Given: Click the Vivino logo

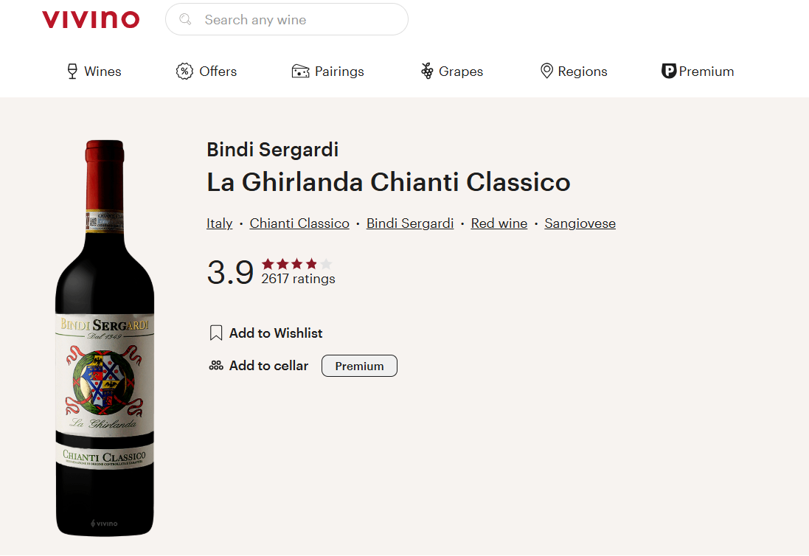Looking at the screenshot, I should 91,20.
